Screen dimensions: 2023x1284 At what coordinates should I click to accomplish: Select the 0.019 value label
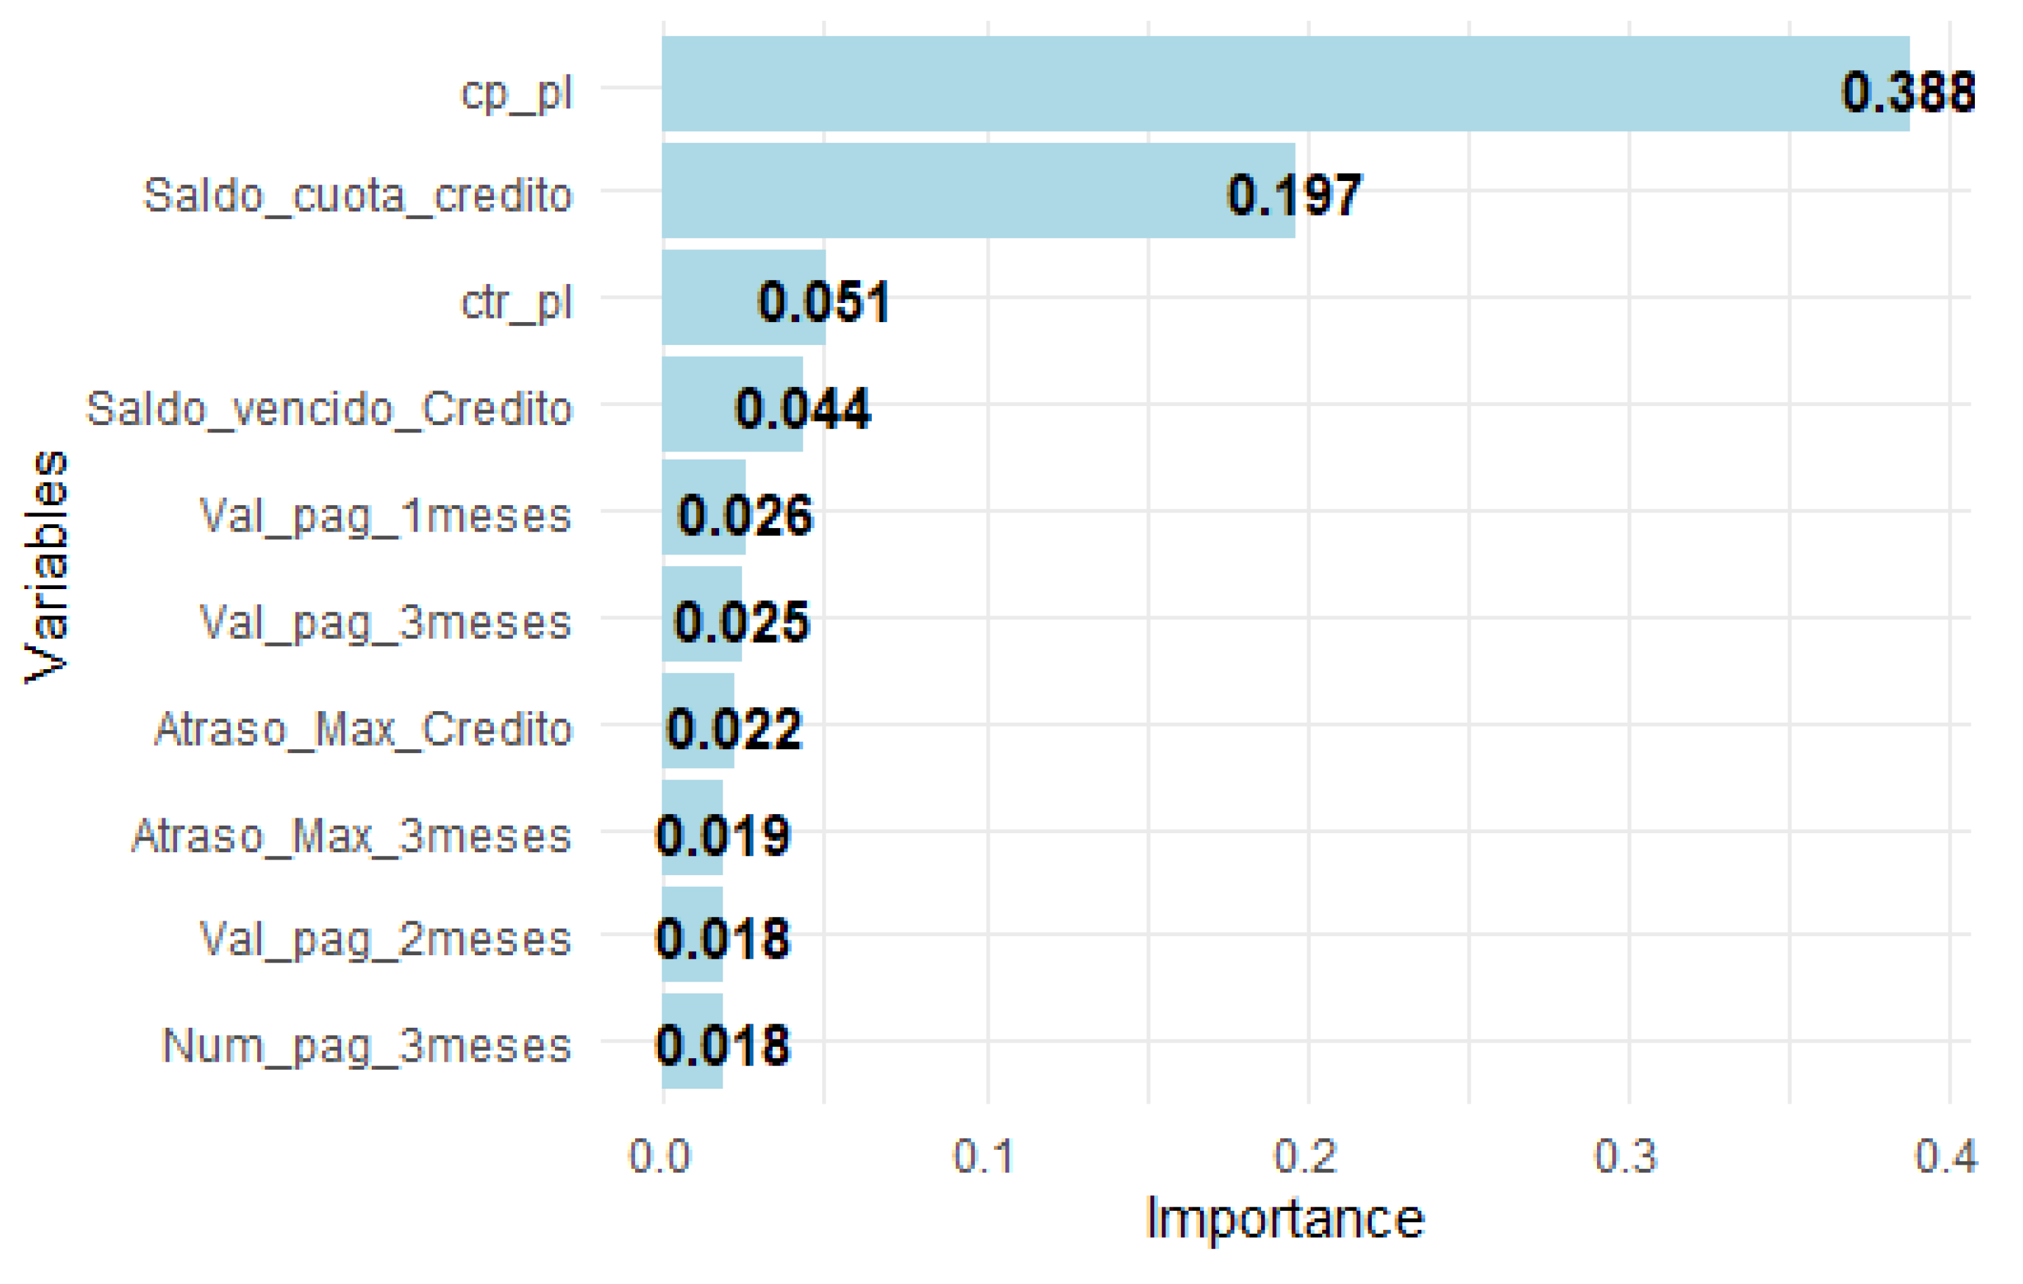click(x=722, y=836)
